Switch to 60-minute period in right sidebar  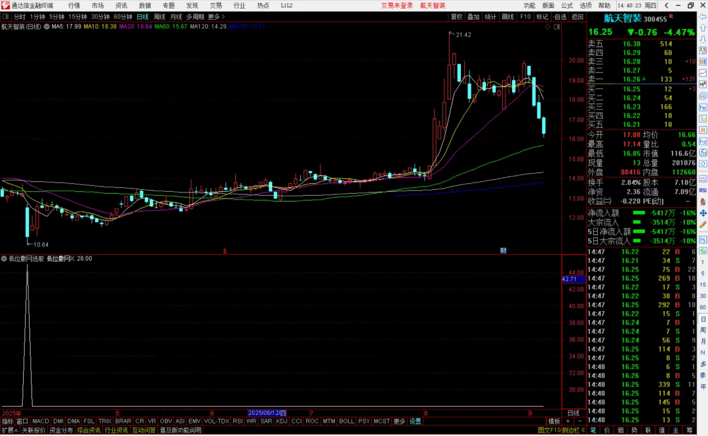[703, 307]
